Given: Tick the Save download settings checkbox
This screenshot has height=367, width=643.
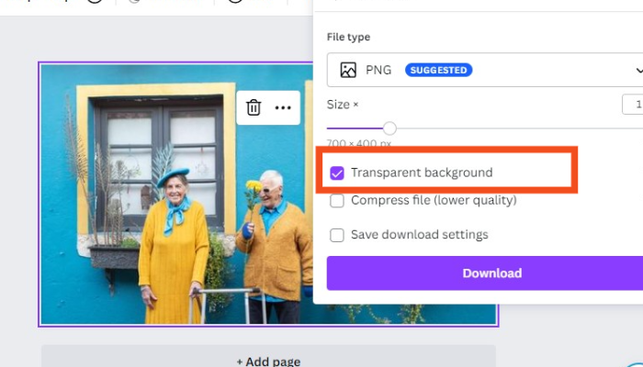Looking at the screenshot, I should (337, 235).
